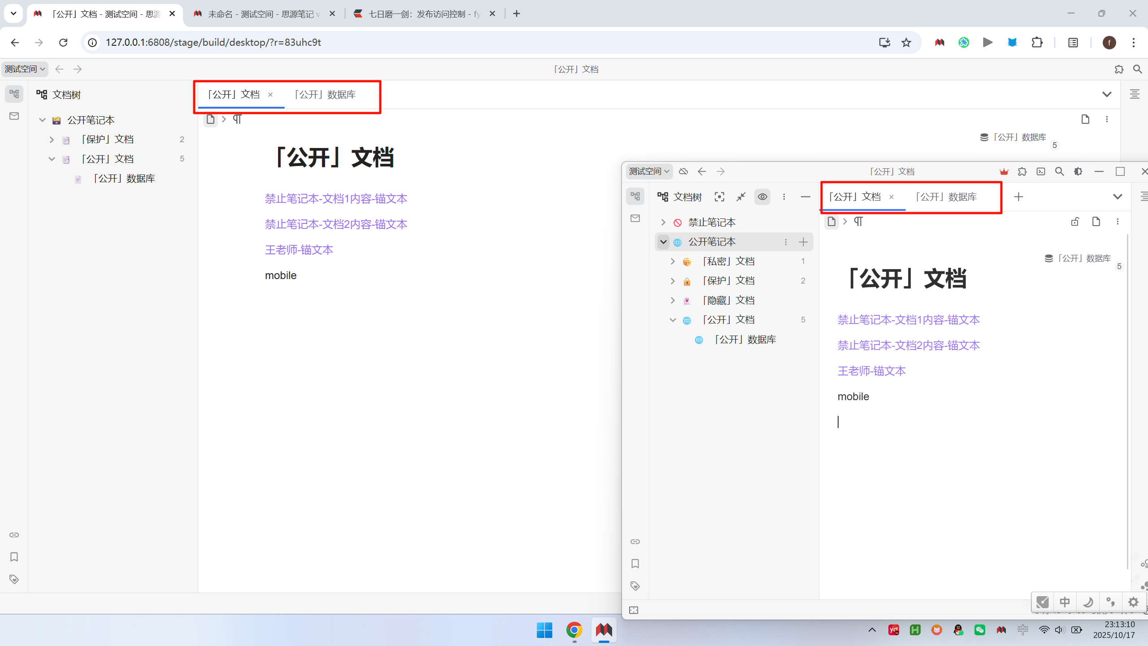This screenshot has width=1148, height=646.
Task: Switch to the 「公开」数据库 tab in the browser app
Action: click(x=325, y=95)
